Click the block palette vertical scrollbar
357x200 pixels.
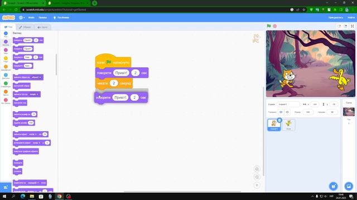(x=56, y=64)
